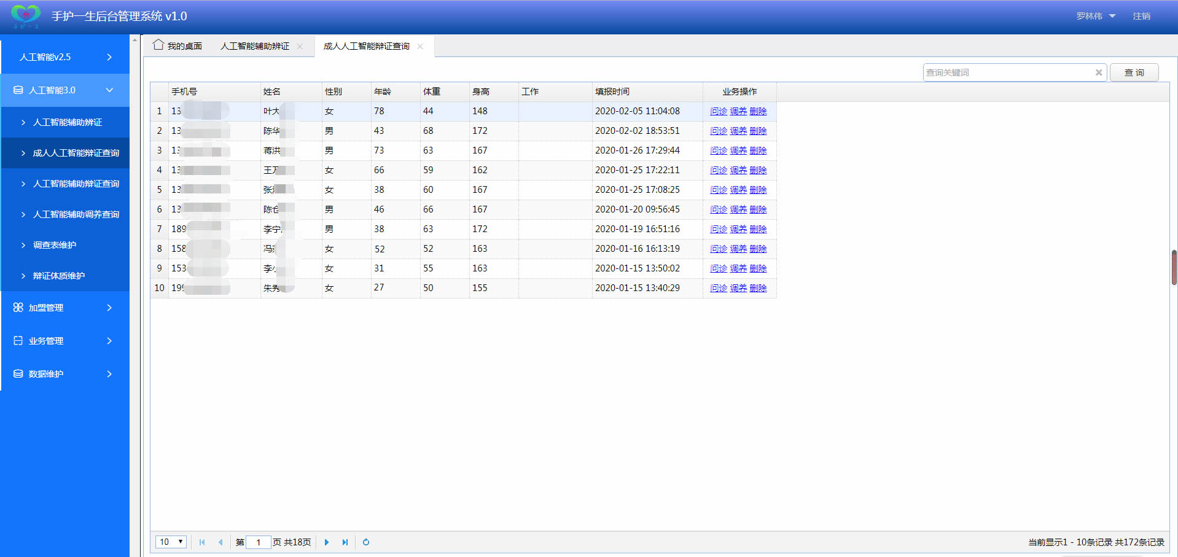Click the 数据维护 database icon
The image size is (1178, 557).
[x=18, y=374]
